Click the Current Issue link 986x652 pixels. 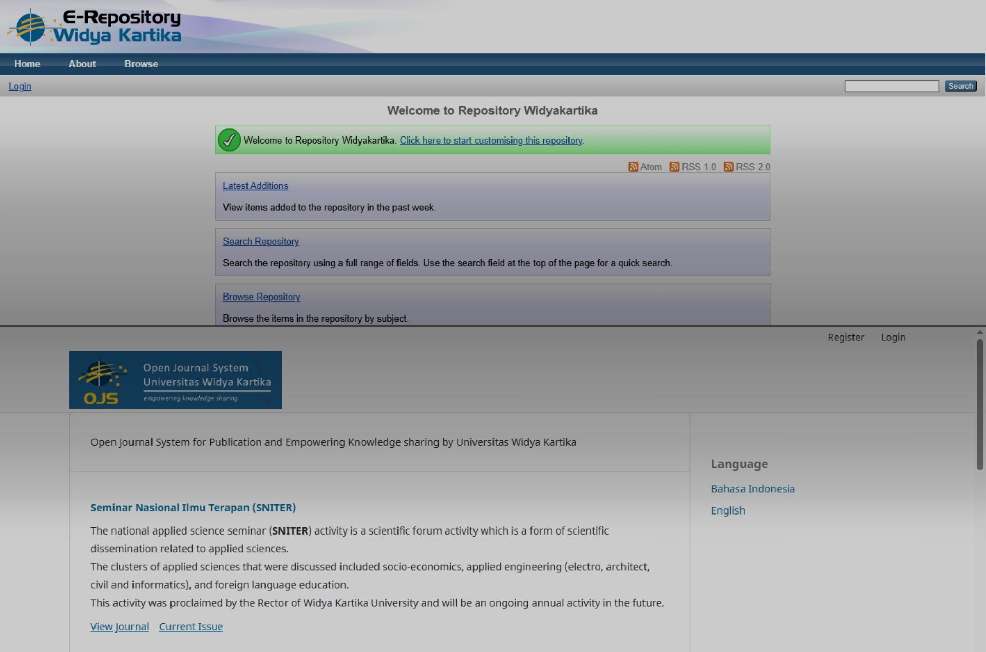point(191,626)
